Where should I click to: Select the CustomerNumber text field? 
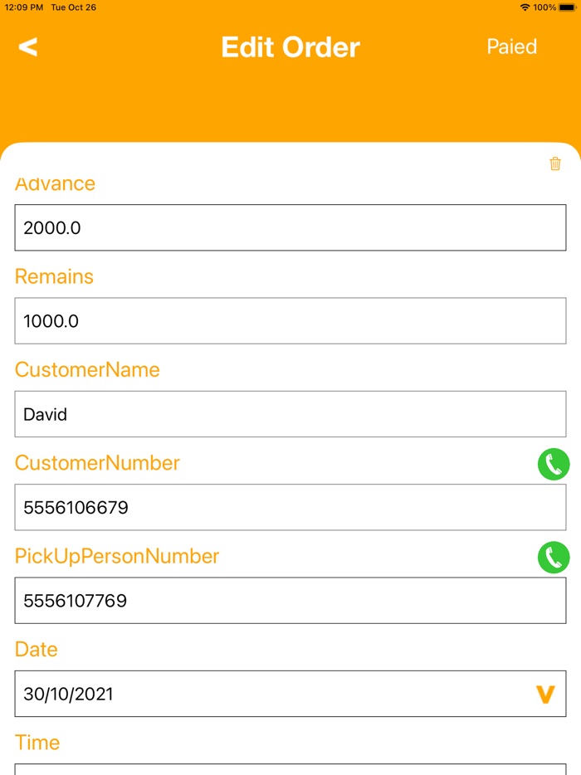point(290,507)
